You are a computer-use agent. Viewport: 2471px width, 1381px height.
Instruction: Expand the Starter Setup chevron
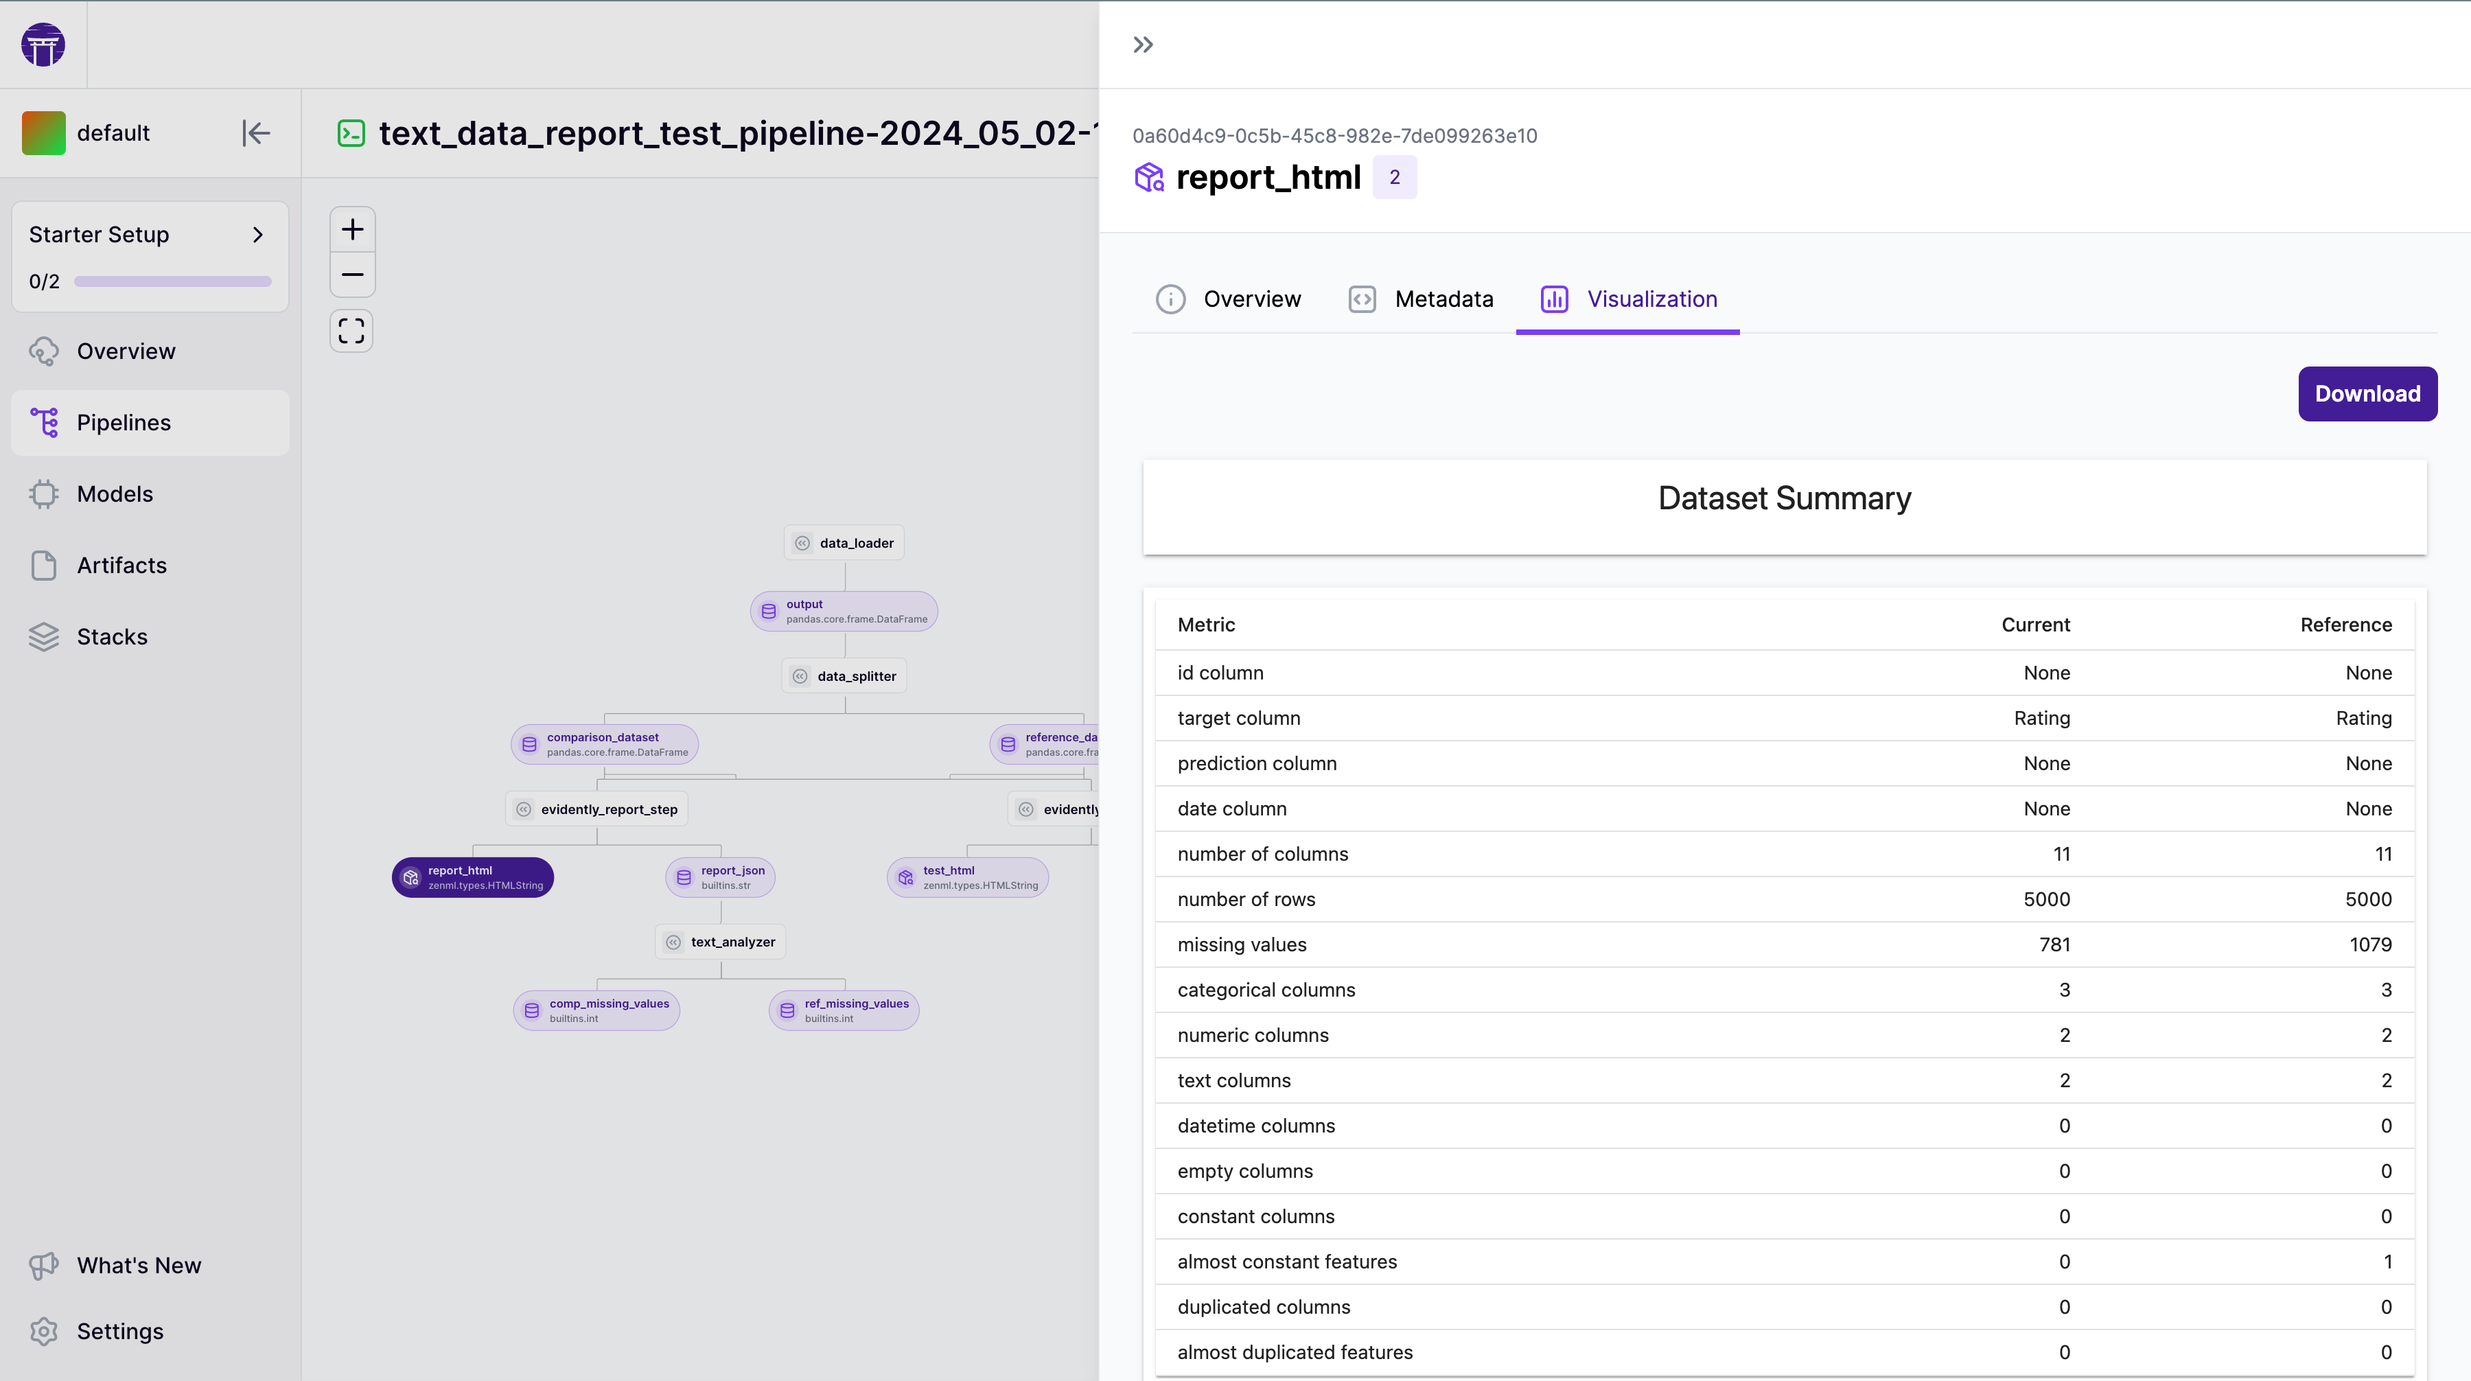point(257,235)
